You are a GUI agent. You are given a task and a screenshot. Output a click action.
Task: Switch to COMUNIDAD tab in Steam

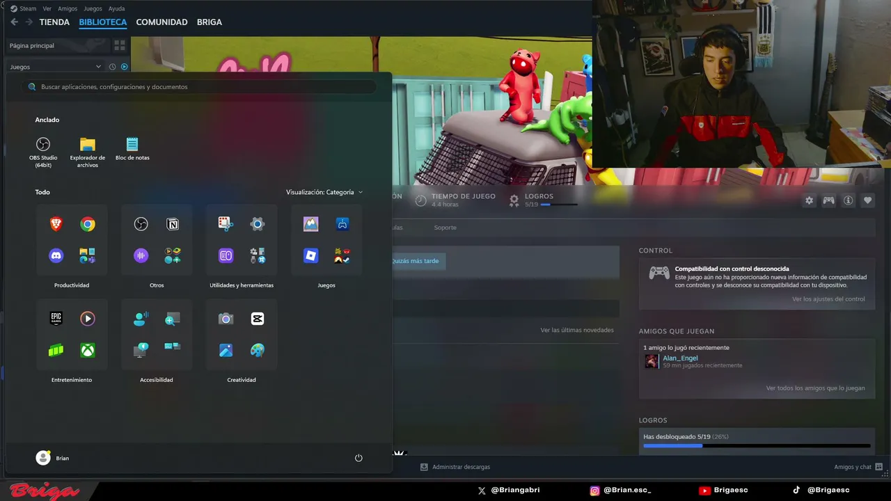161,22
